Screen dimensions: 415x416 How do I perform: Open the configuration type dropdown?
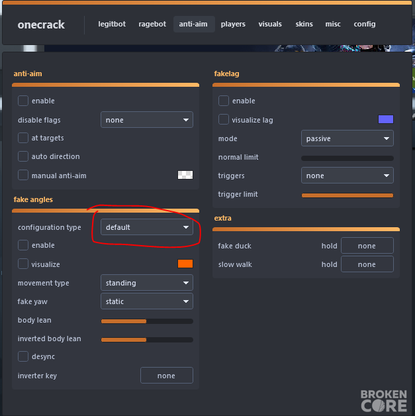point(147,227)
